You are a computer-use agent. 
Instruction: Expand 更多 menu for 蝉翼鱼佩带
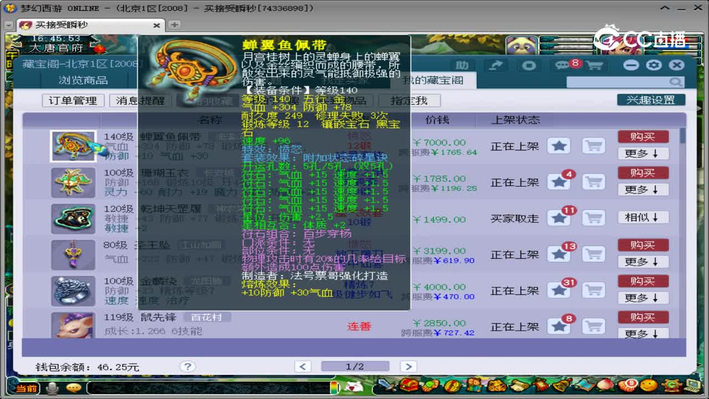click(x=643, y=154)
